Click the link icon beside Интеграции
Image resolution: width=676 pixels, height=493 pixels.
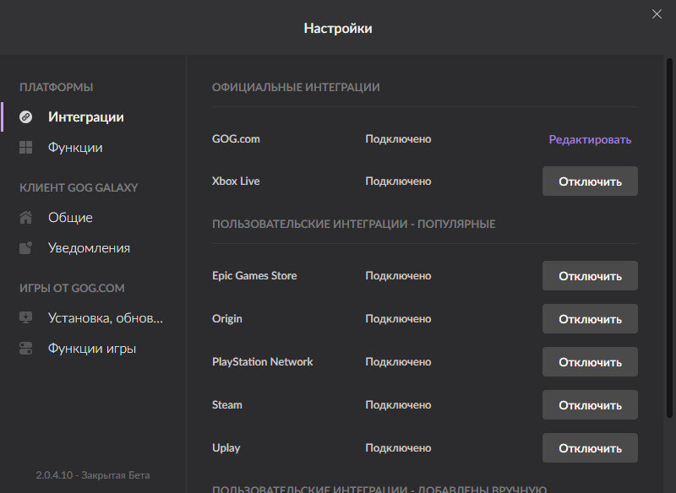click(26, 117)
